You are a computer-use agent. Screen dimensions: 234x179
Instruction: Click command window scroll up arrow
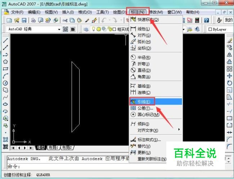(x=229, y=158)
